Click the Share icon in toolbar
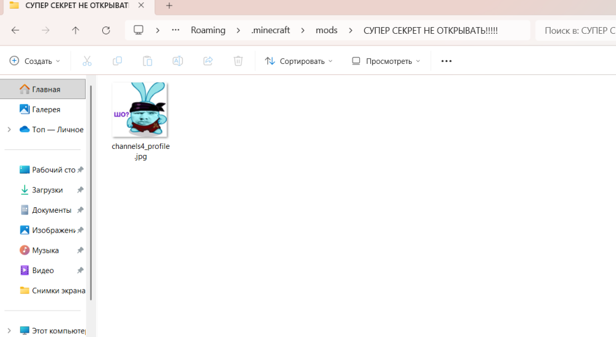The height and width of the screenshot is (337, 616). click(x=208, y=61)
